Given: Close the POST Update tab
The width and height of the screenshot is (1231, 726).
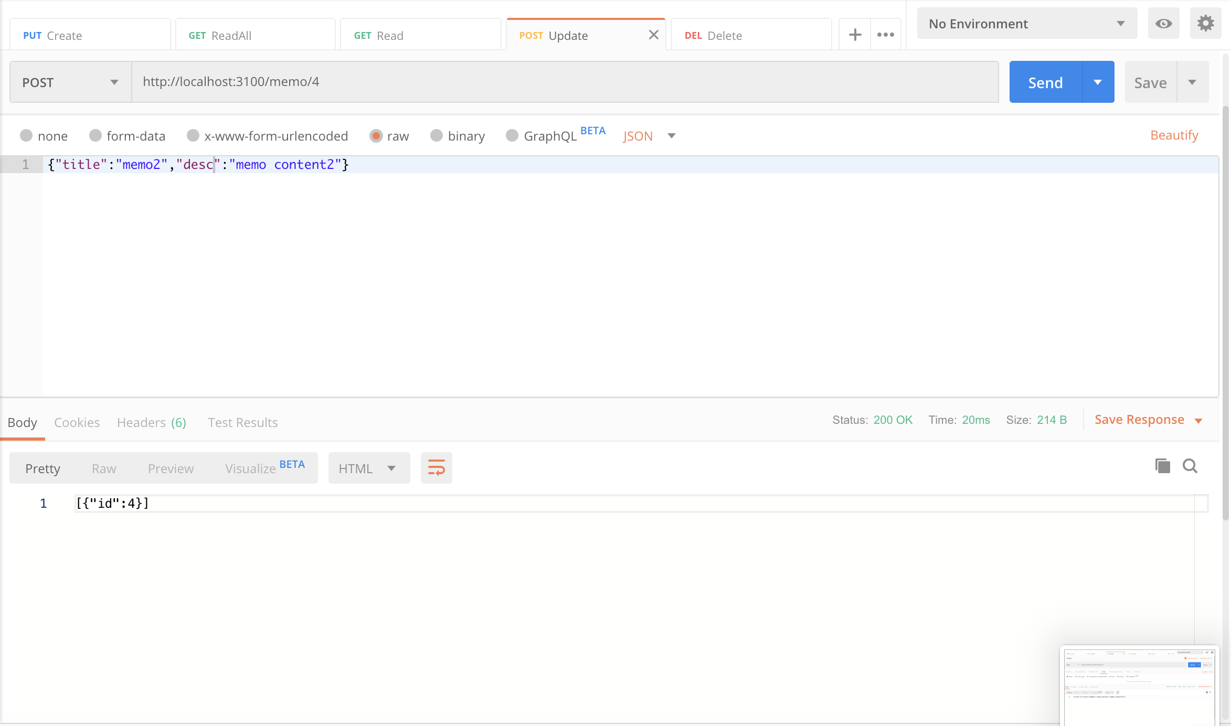Looking at the screenshot, I should coord(653,35).
